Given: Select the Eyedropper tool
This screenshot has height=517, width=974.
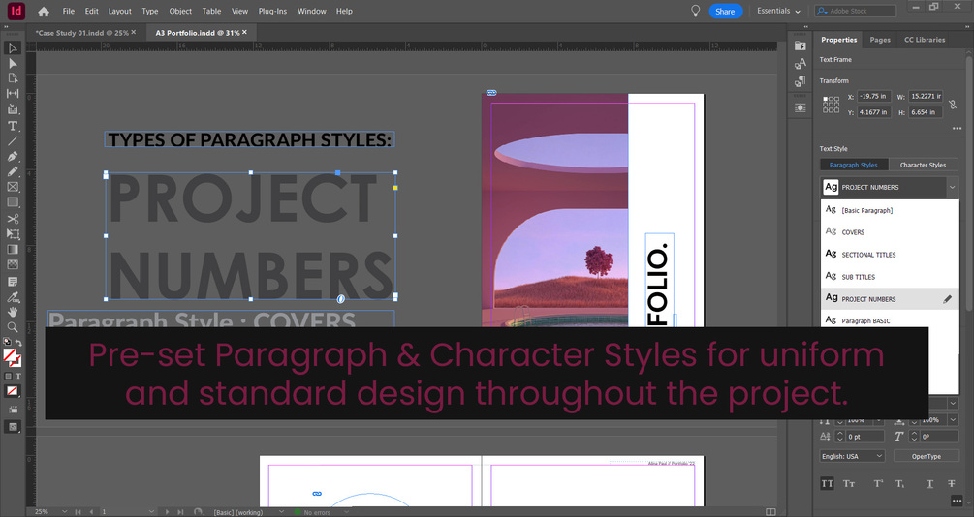Looking at the screenshot, I should tap(13, 297).
